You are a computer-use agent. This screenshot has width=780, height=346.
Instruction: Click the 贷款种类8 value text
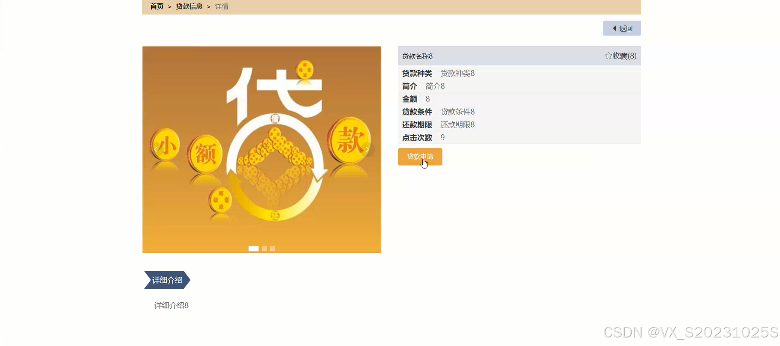pos(458,73)
